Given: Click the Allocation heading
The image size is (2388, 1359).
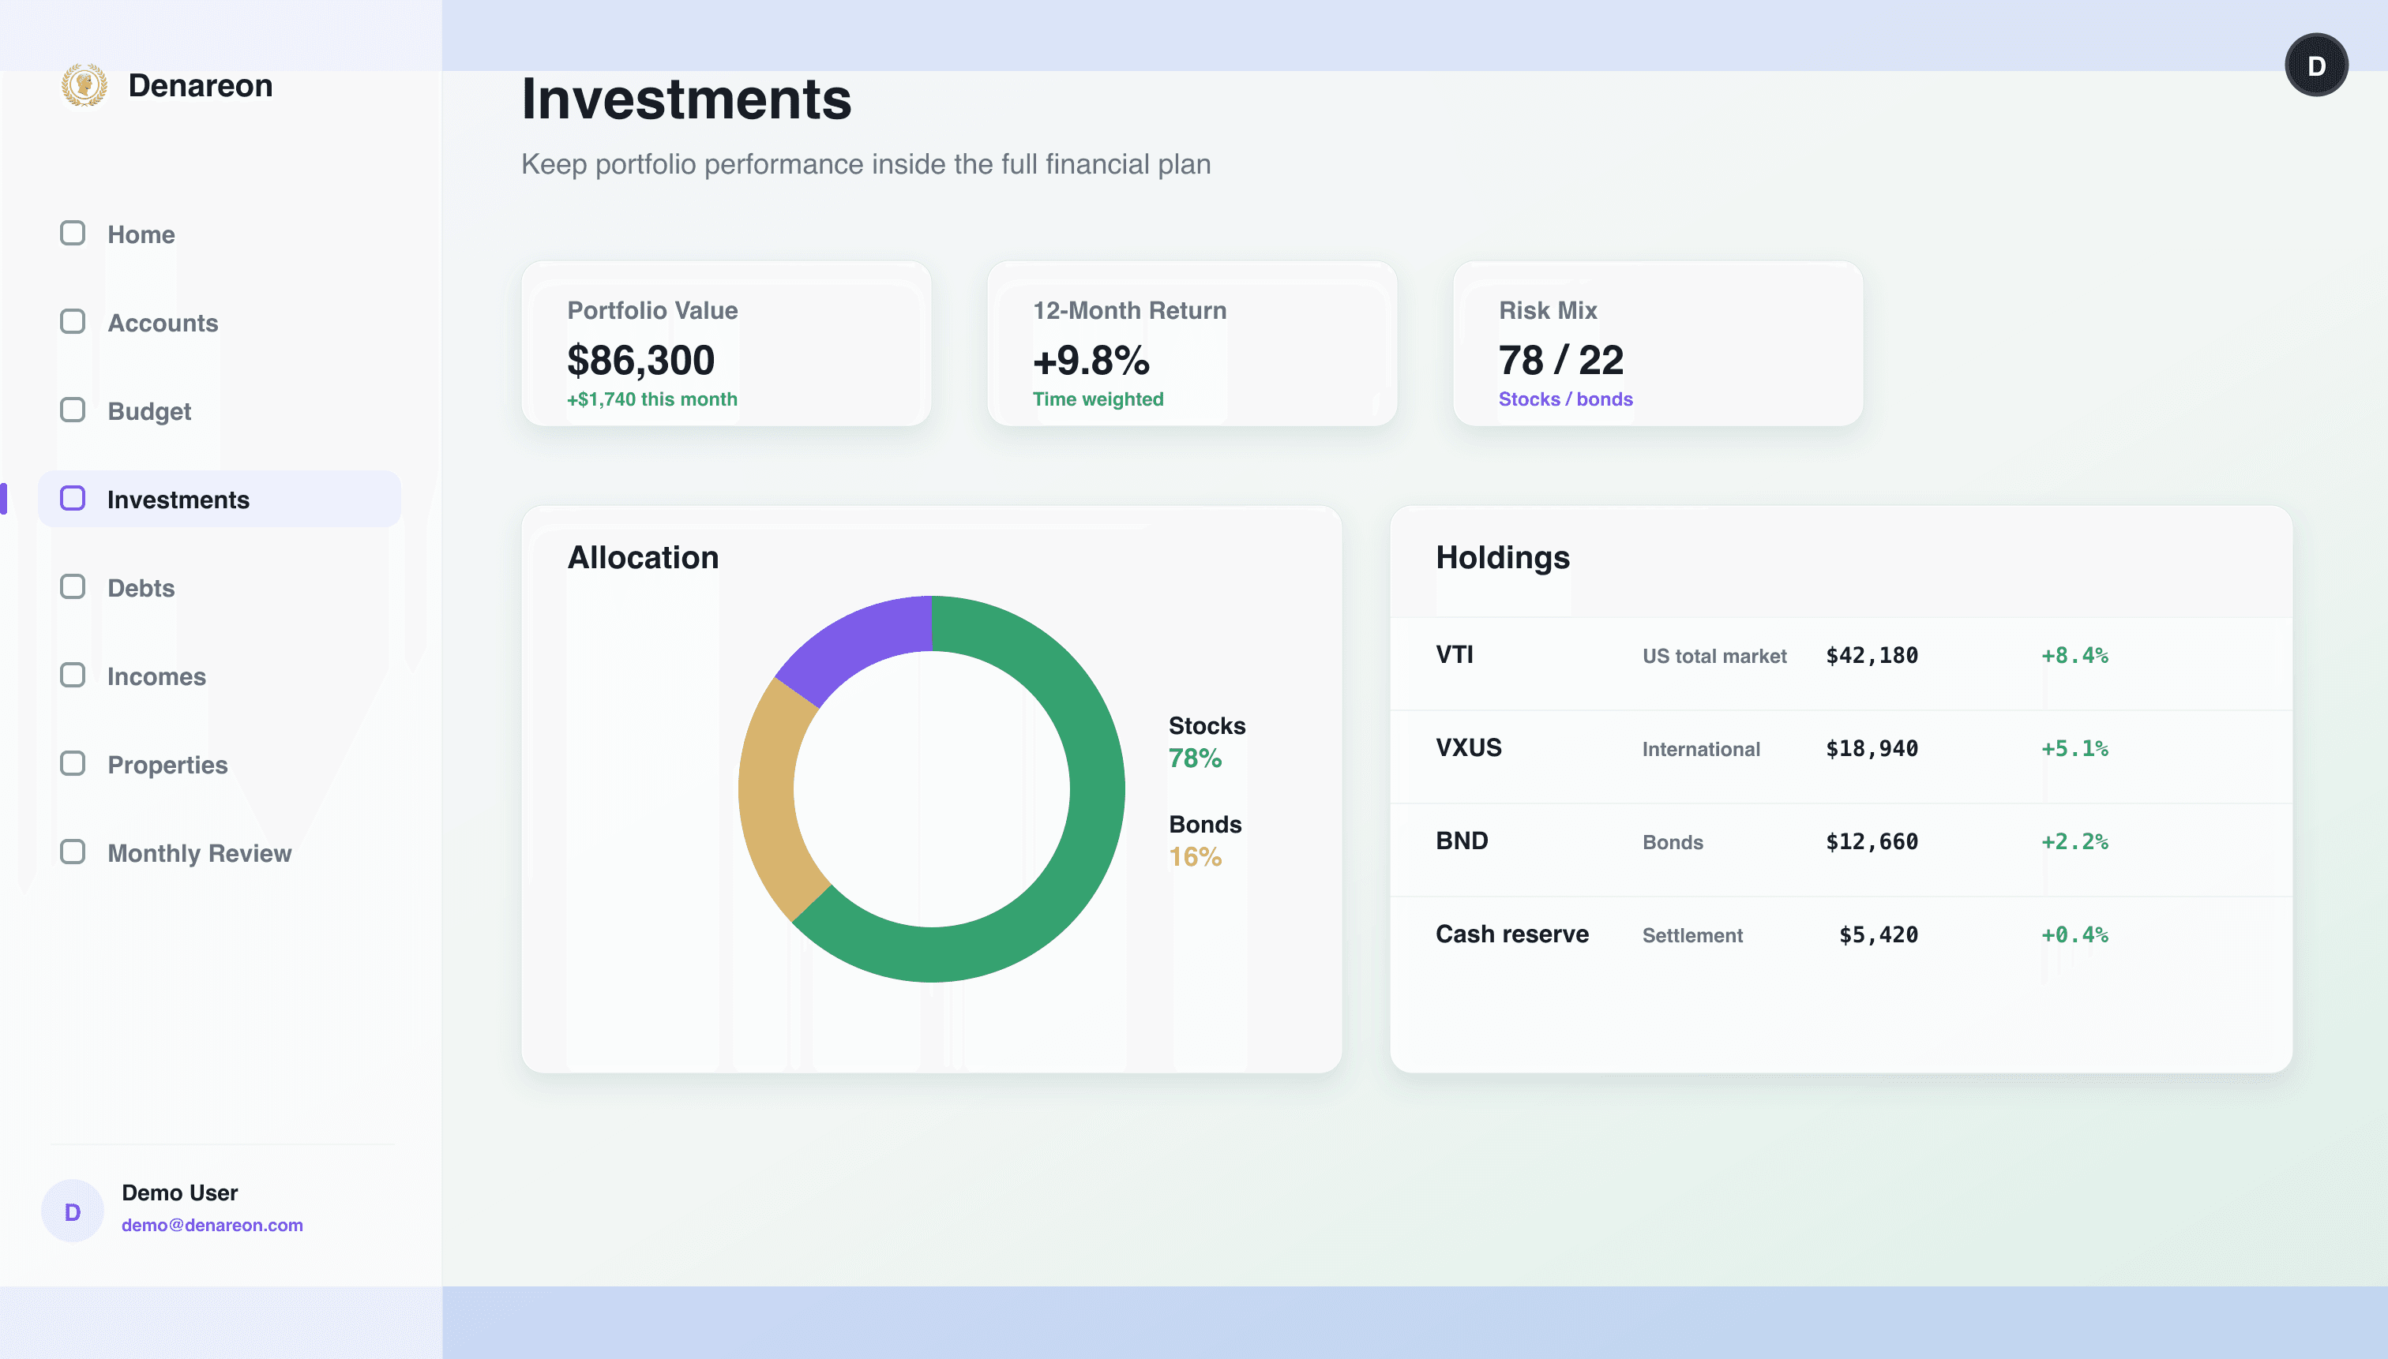Looking at the screenshot, I should (644, 557).
